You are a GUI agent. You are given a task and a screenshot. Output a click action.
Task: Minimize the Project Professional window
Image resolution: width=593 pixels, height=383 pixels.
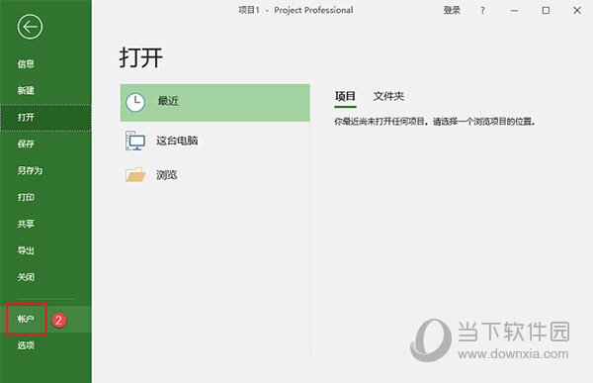514,11
